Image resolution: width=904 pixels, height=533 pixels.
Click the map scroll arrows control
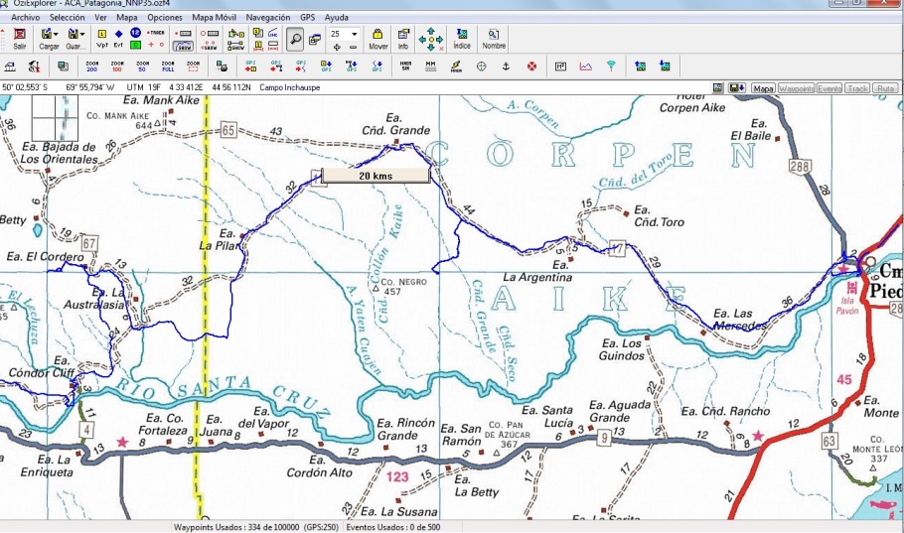(431, 39)
